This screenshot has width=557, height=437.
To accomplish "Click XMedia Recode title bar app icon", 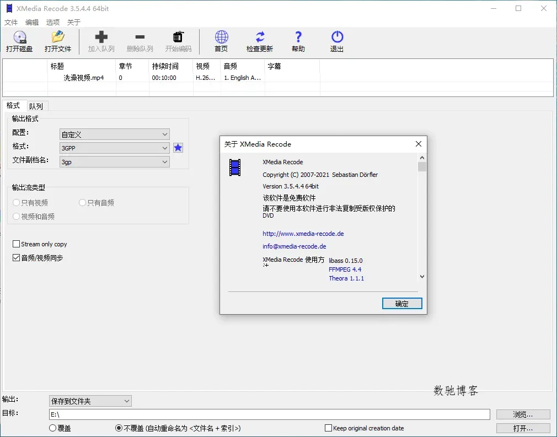I will [x=9, y=8].
